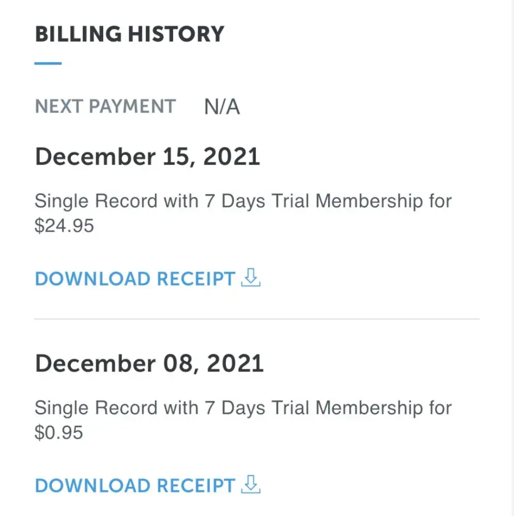Screen dimensions: 514x516
Task: Select the December 08, 2021 date heading
Action: (149, 364)
